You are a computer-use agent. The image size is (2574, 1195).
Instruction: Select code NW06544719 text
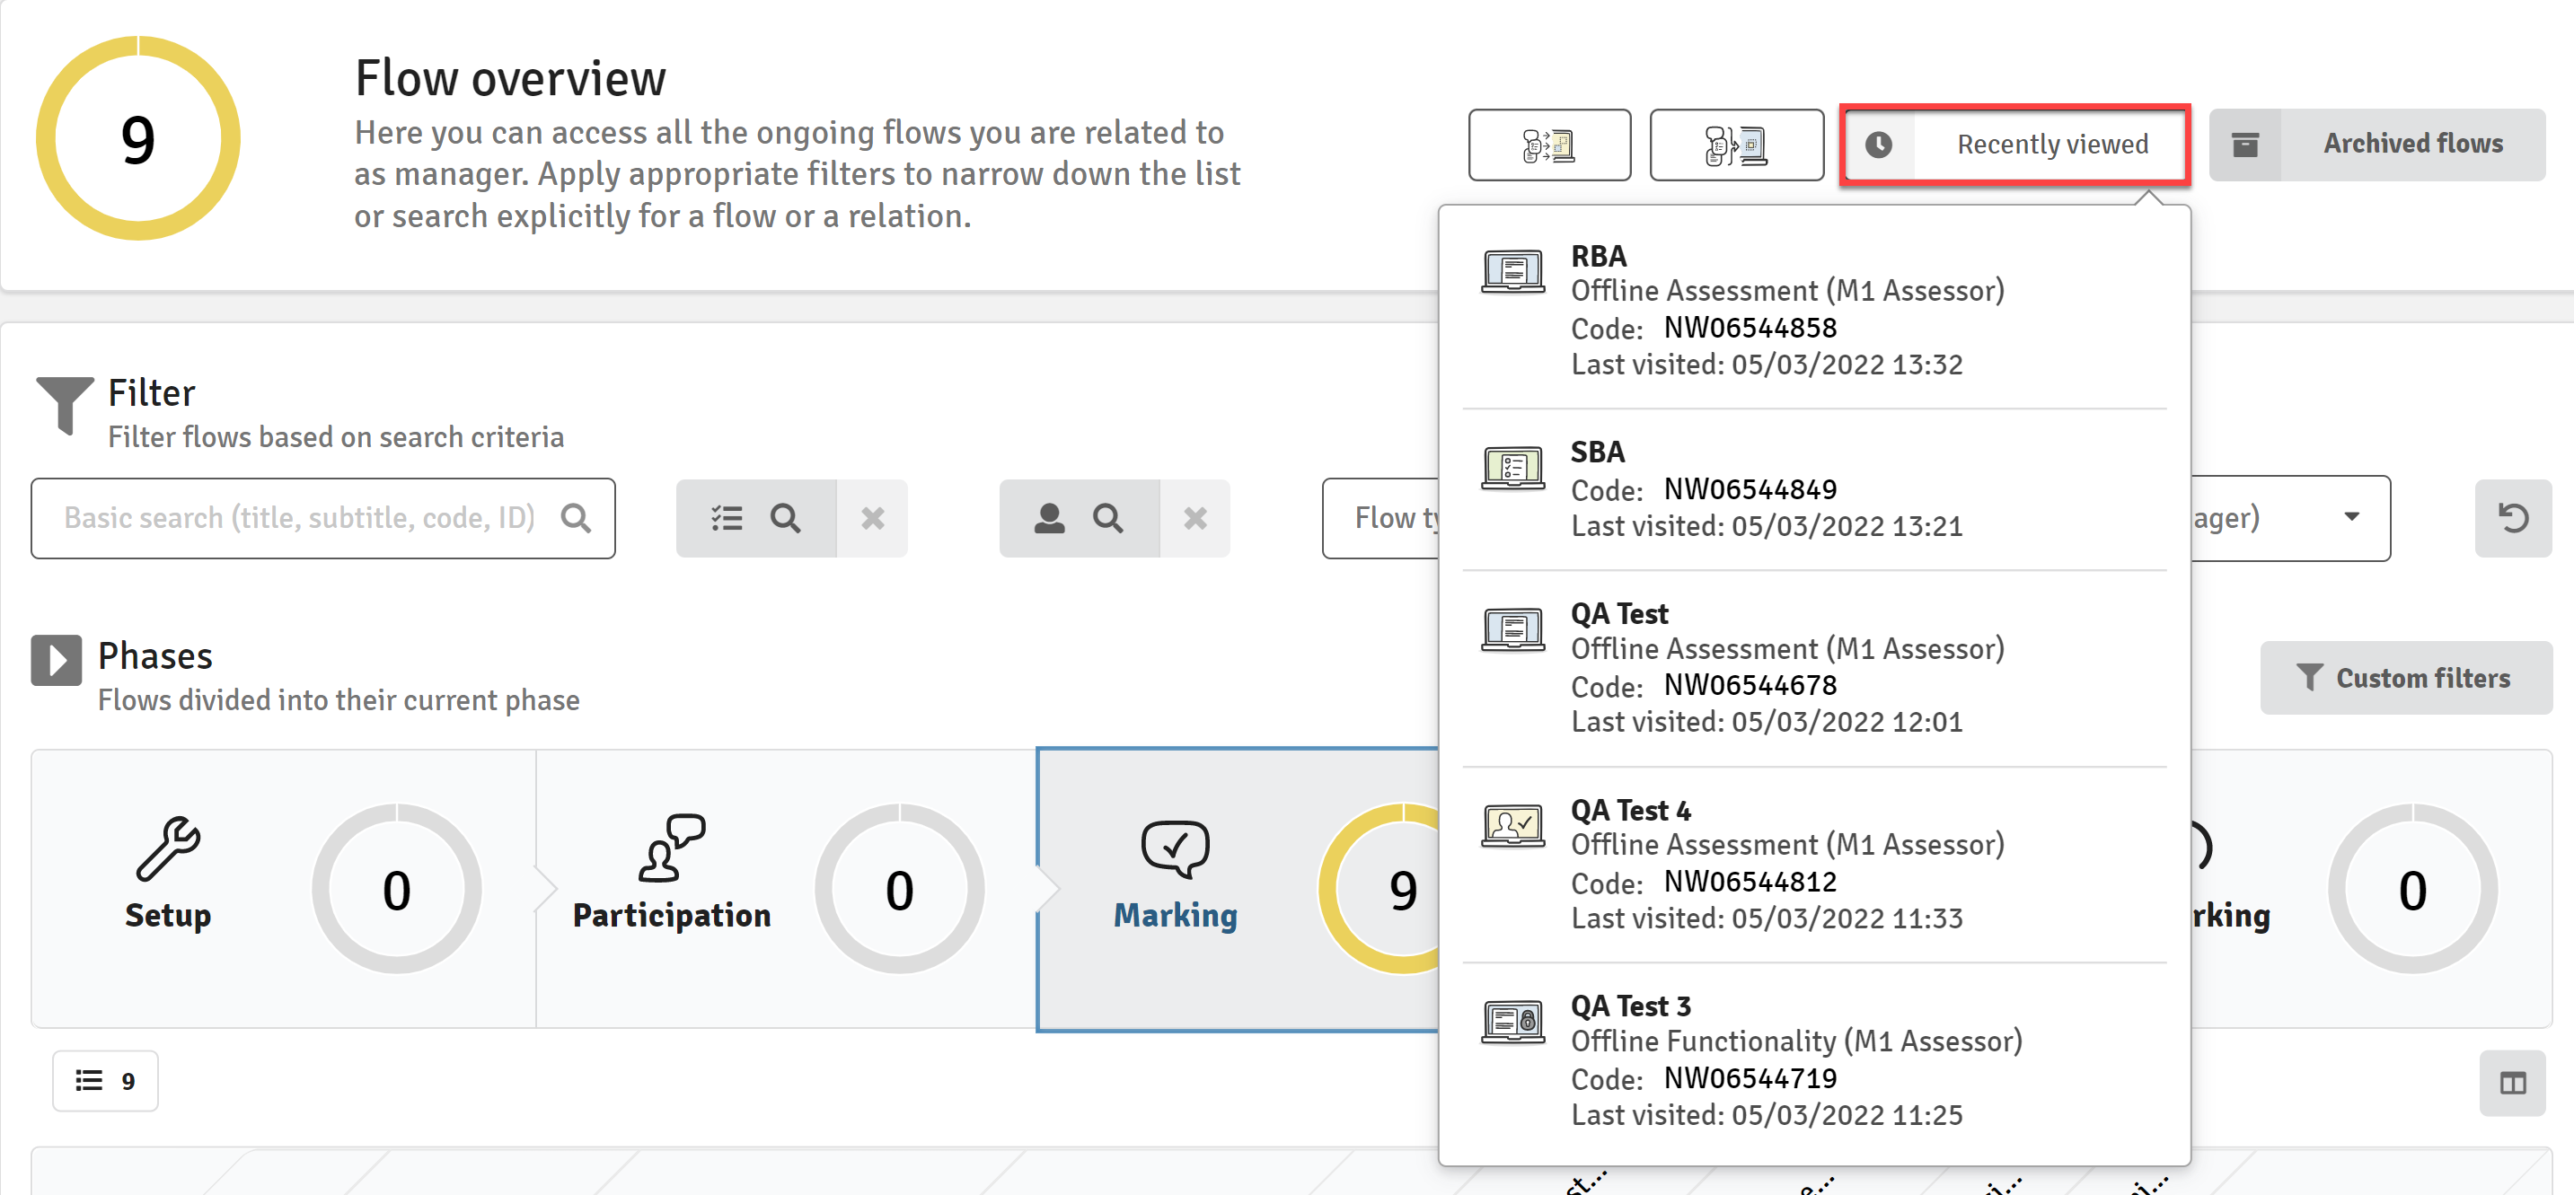(1750, 1078)
